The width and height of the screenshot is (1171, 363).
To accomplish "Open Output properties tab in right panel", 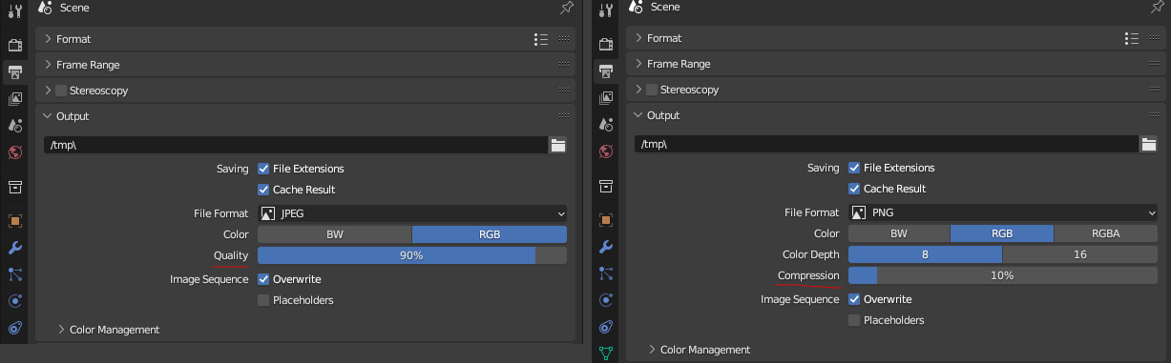I will pyautogui.click(x=605, y=71).
